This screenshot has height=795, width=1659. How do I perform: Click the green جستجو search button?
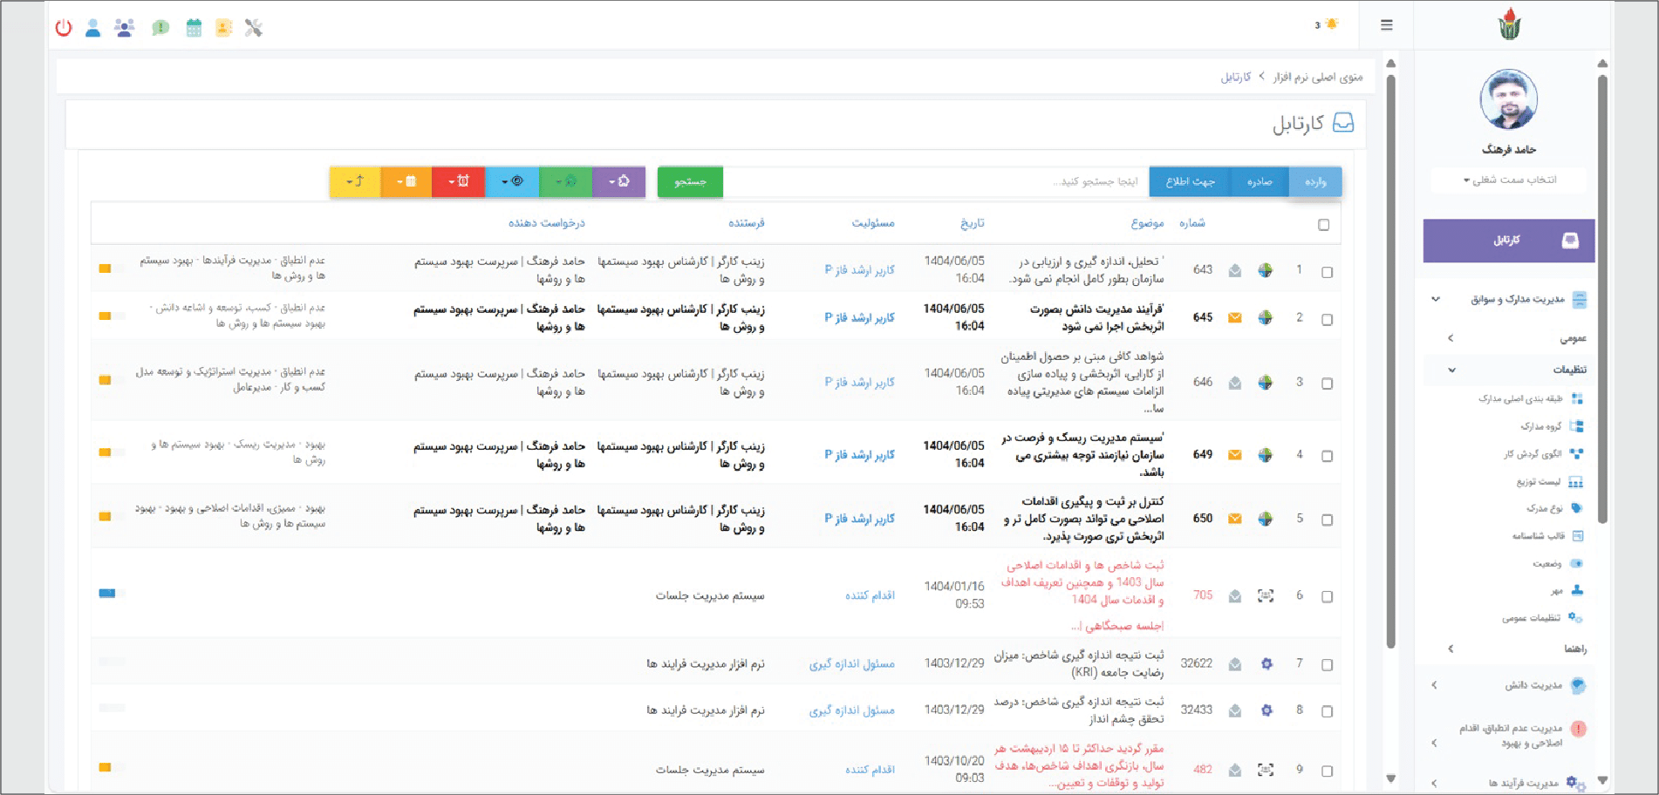[x=690, y=181]
